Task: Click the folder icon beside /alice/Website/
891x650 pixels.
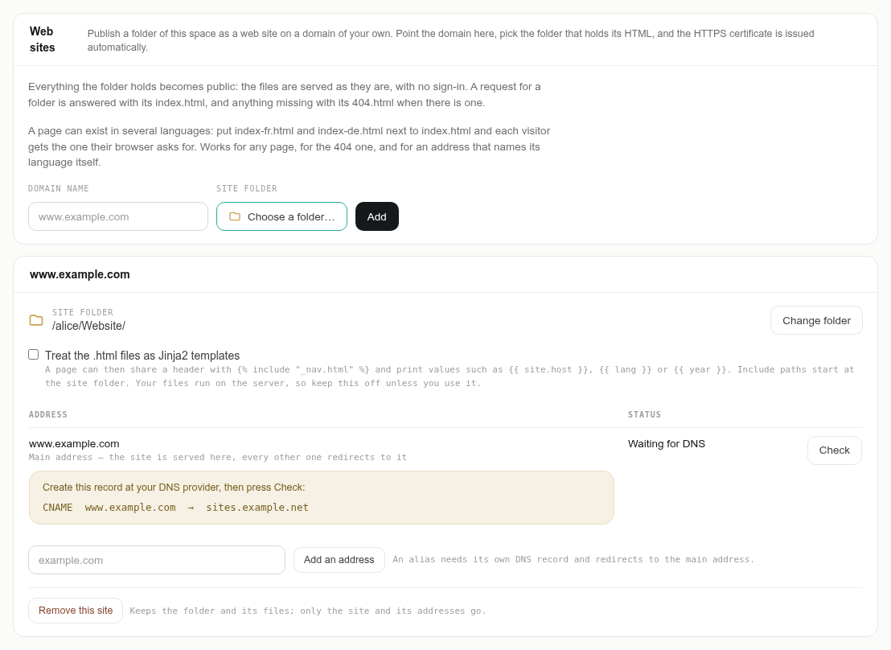Action: click(x=36, y=320)
